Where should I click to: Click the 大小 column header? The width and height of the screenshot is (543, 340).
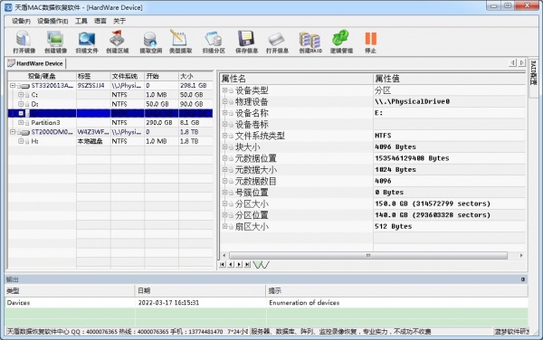click(x=195, y=76)
